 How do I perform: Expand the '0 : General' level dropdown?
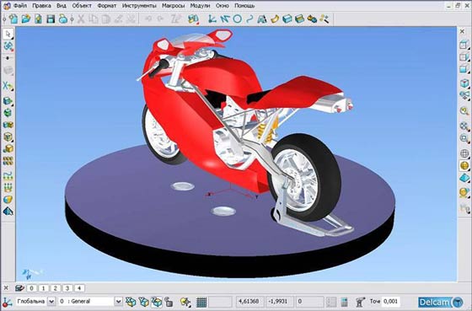(x=118, y=302)
